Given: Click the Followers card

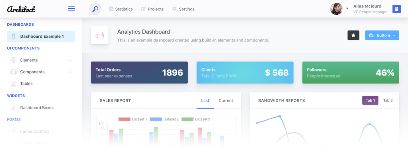Looking at the screenshot, I should [x=351, y=72].
